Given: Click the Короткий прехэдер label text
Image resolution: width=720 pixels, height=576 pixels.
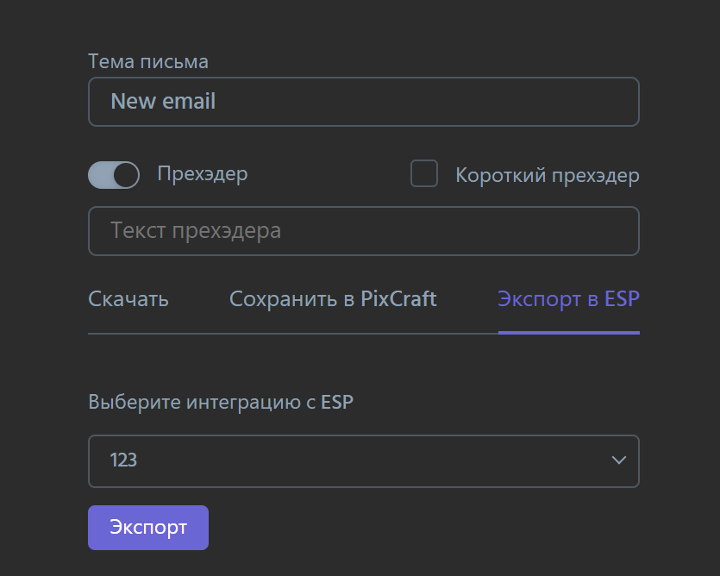Looking at the screenshot, I should click(x=548, y=175).
